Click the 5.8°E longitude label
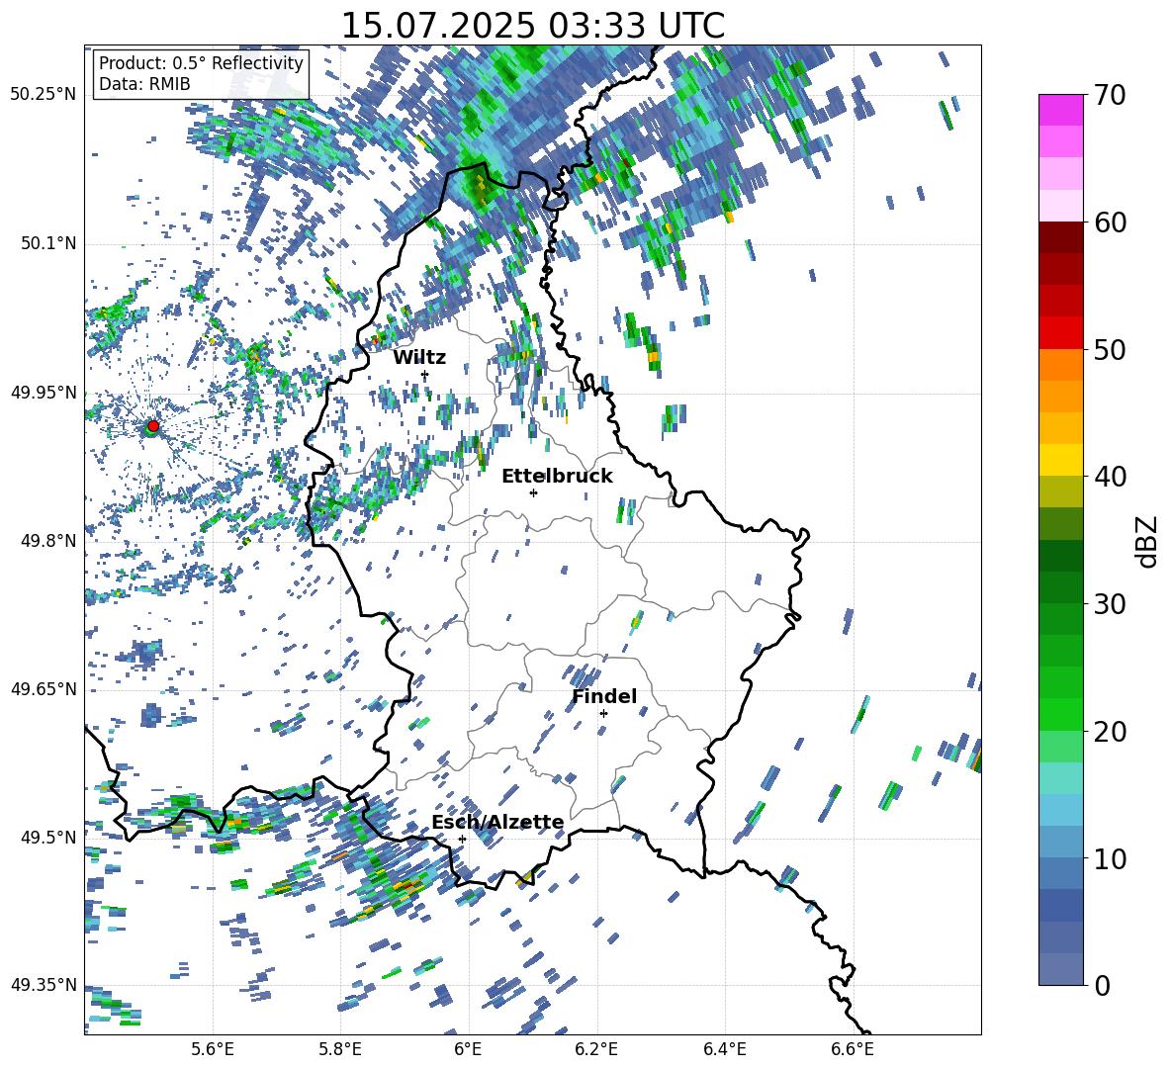 340,1049
